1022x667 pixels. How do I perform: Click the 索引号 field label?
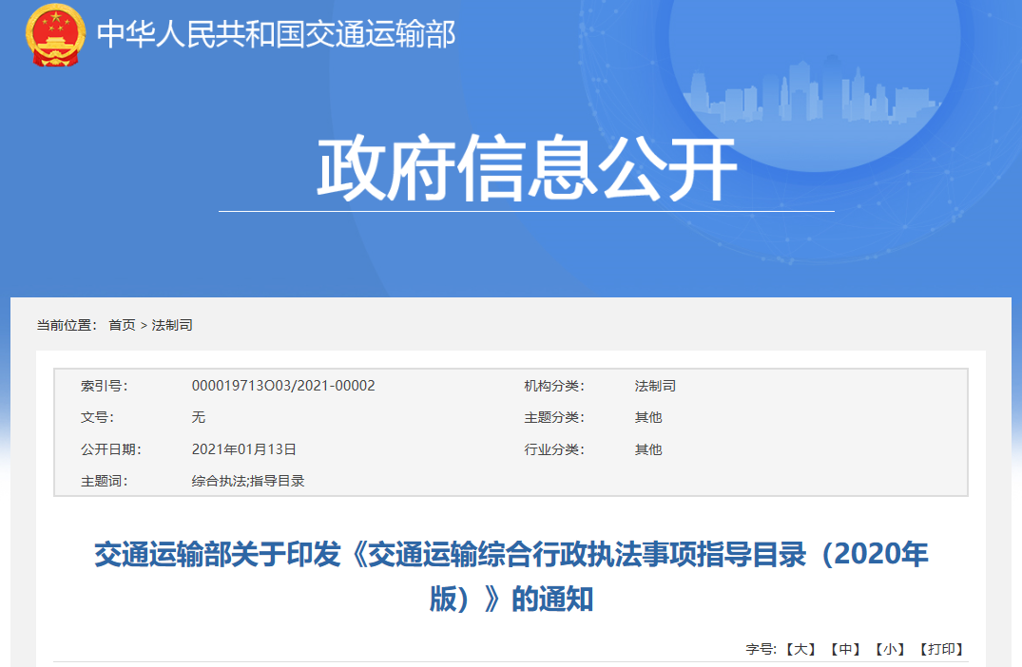pyautogui.click(x=104, y=386)
